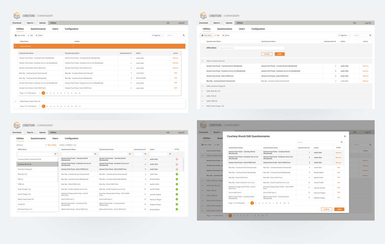Click red Delete X icon above orange Courtesy Knock row

pyautogui.click(x=36, y=35)
